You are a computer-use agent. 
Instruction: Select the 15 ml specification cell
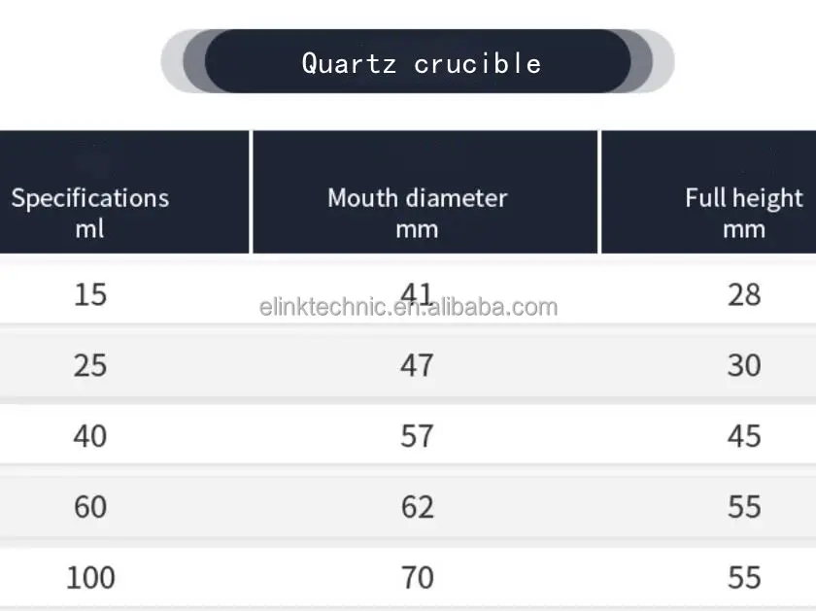90,293
